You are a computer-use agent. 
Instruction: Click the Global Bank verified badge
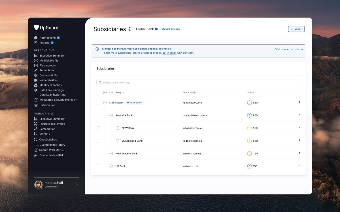(x=156, y=29)
